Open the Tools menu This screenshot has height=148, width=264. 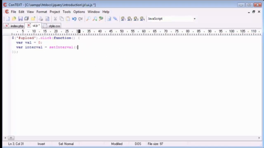coord(67,12)
